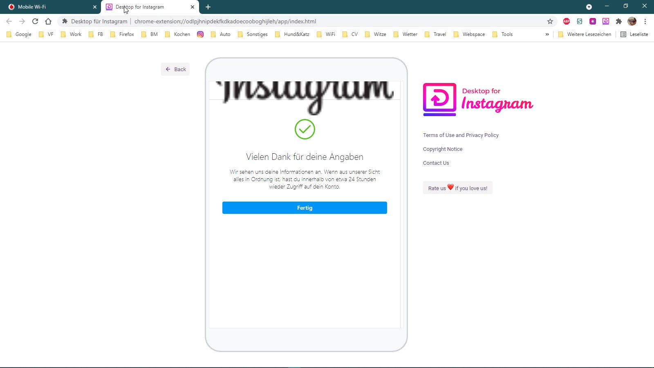Open the Contact Us link

(x=436, y=163)
